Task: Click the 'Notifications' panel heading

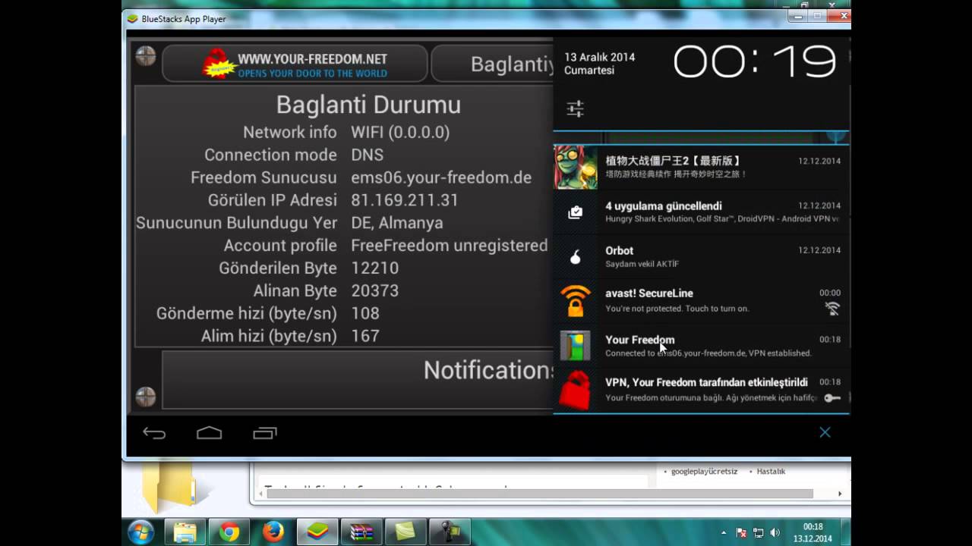Action: point(488,370)
